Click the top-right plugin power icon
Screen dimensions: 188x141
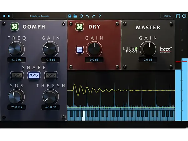click(184, 16)
